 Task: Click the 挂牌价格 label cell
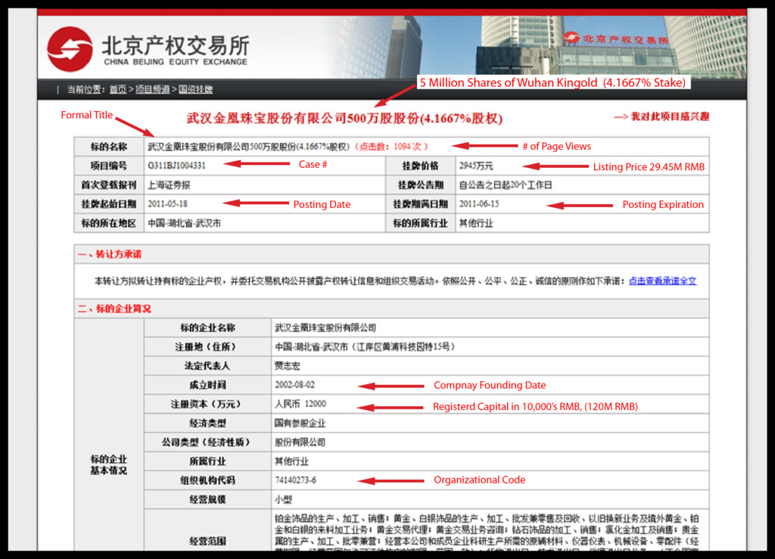(421, 166)
